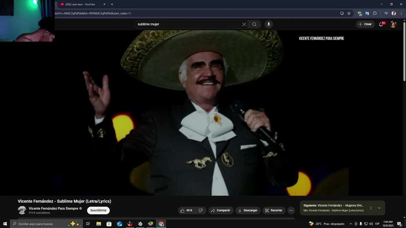Screen dimensions: 406x228
Task: Click the channel avatar thumbnail
Action: pos(22,210)
